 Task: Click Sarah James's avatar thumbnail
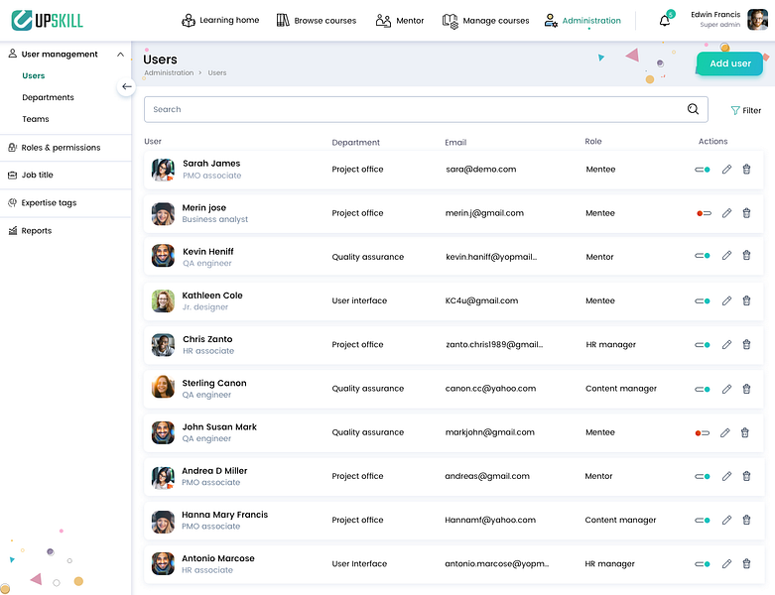[x=163, y=170]
